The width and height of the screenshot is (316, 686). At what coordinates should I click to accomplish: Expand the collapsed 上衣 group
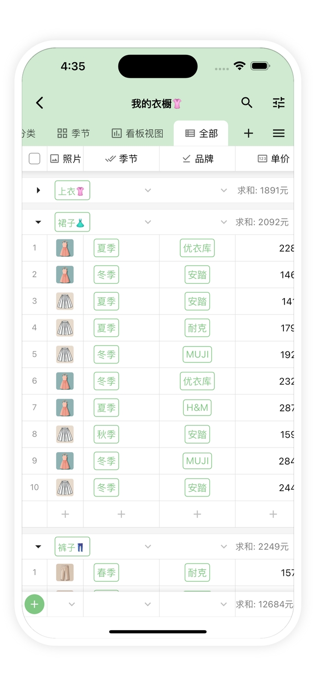(x=39, y=190)
